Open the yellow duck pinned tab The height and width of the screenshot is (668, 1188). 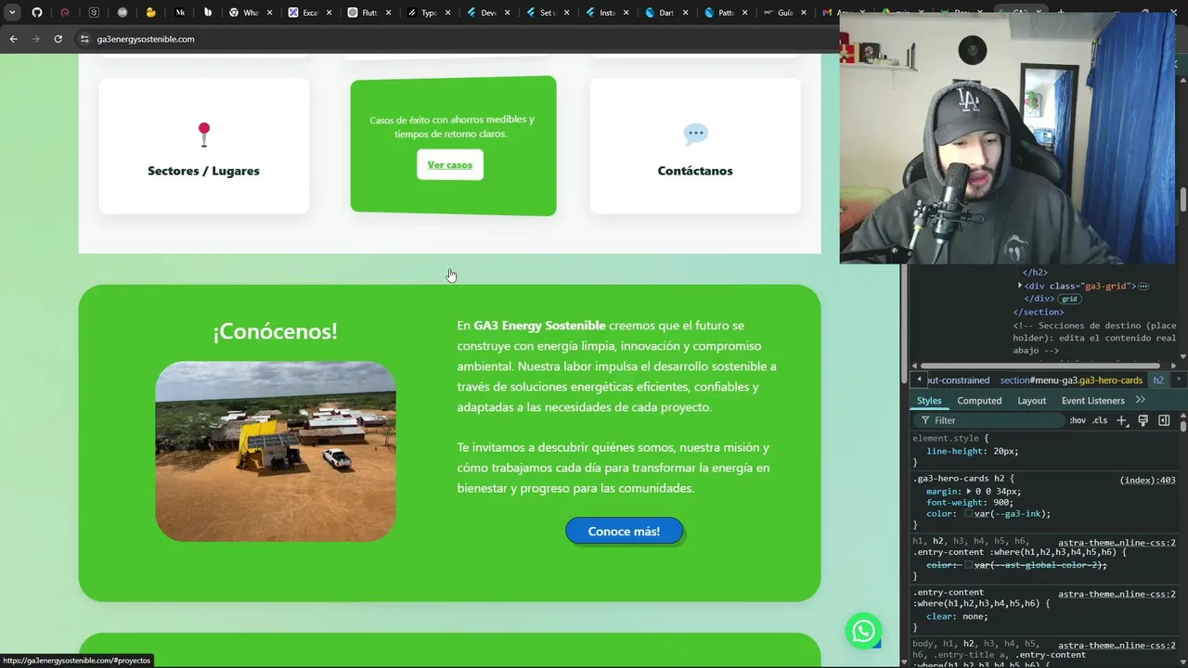(x=151, y=13)
